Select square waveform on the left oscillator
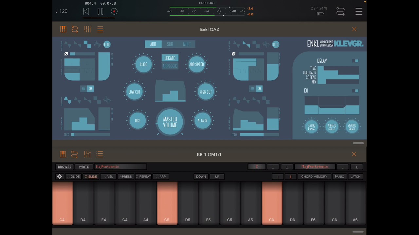Viewport: 419px width, 235px height. [x=87, y=44]
